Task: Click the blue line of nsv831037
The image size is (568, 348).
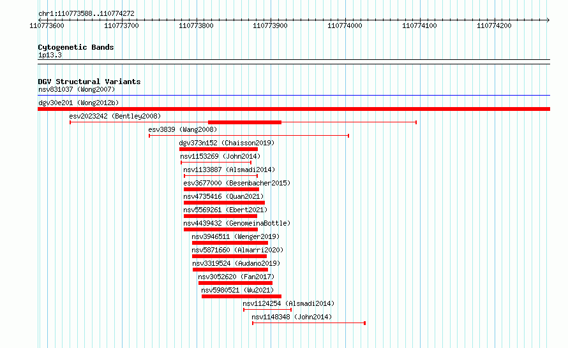Action: pyautogui.click(x=294, y=96)
